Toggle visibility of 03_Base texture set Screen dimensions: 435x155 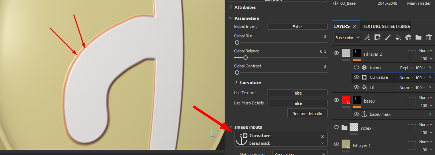[x=335, y=3]
